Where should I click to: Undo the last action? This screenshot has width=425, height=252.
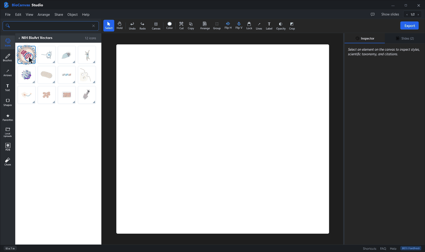coord(132,26)
